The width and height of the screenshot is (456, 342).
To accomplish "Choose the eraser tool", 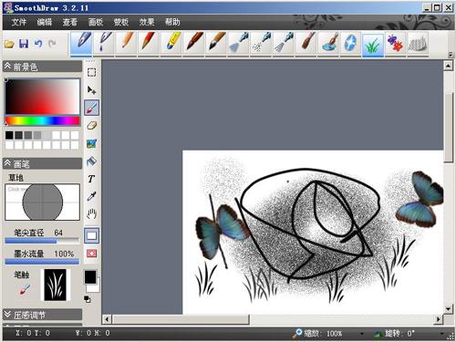I will (x=91, y=126).
